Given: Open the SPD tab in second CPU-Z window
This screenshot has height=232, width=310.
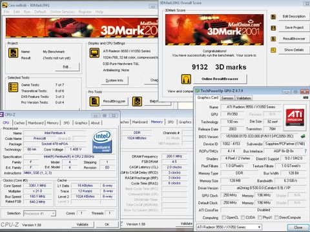Looking at the screenshot, I should coord(170,122).
